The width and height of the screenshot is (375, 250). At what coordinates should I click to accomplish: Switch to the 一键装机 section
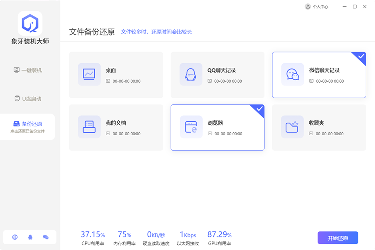(28, 70)
